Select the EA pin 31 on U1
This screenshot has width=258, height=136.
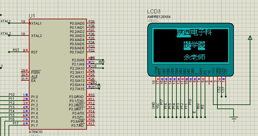[x=24, y=79]
